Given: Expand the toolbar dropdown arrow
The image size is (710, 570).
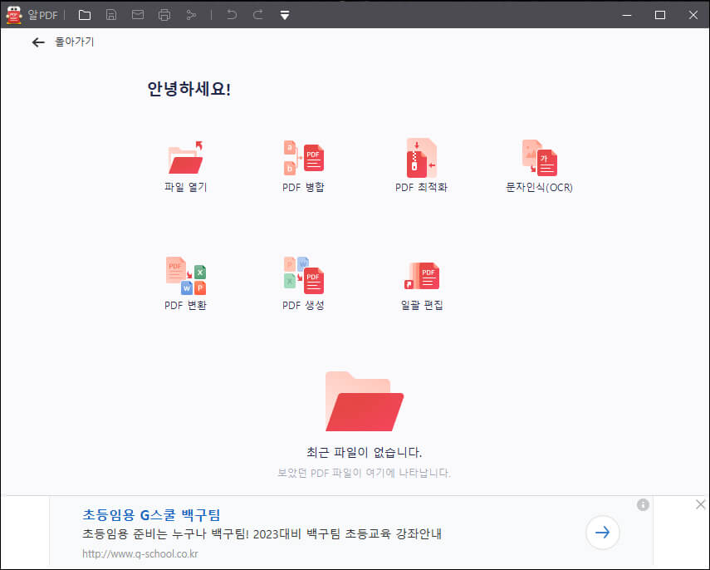Looking at the screenshot, I should point(284,14).
